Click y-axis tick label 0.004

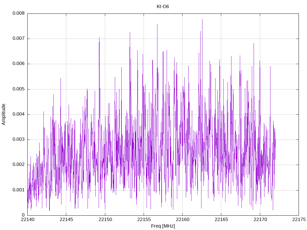coord(19,114)
